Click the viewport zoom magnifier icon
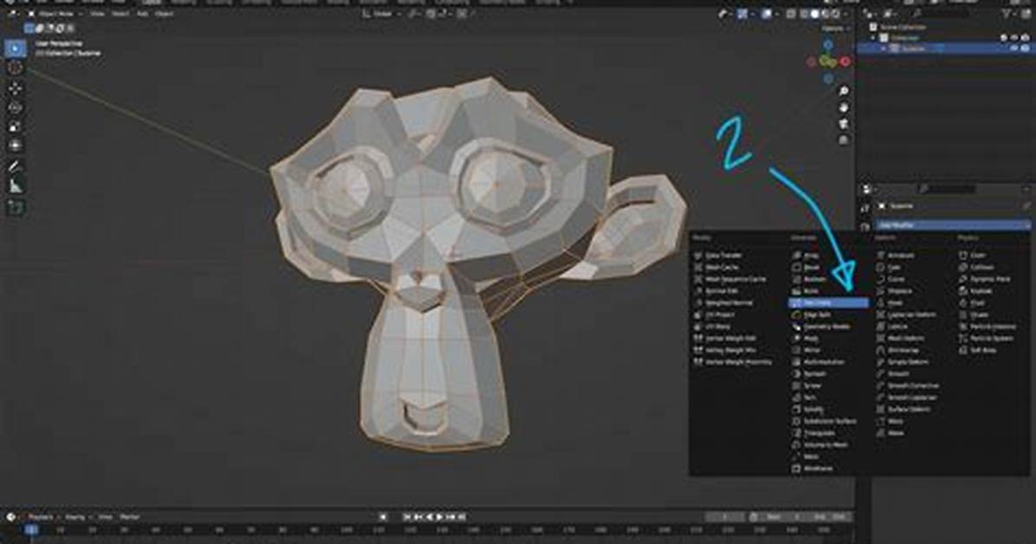Screen dimensions: 1036x544 click(844, 91)
